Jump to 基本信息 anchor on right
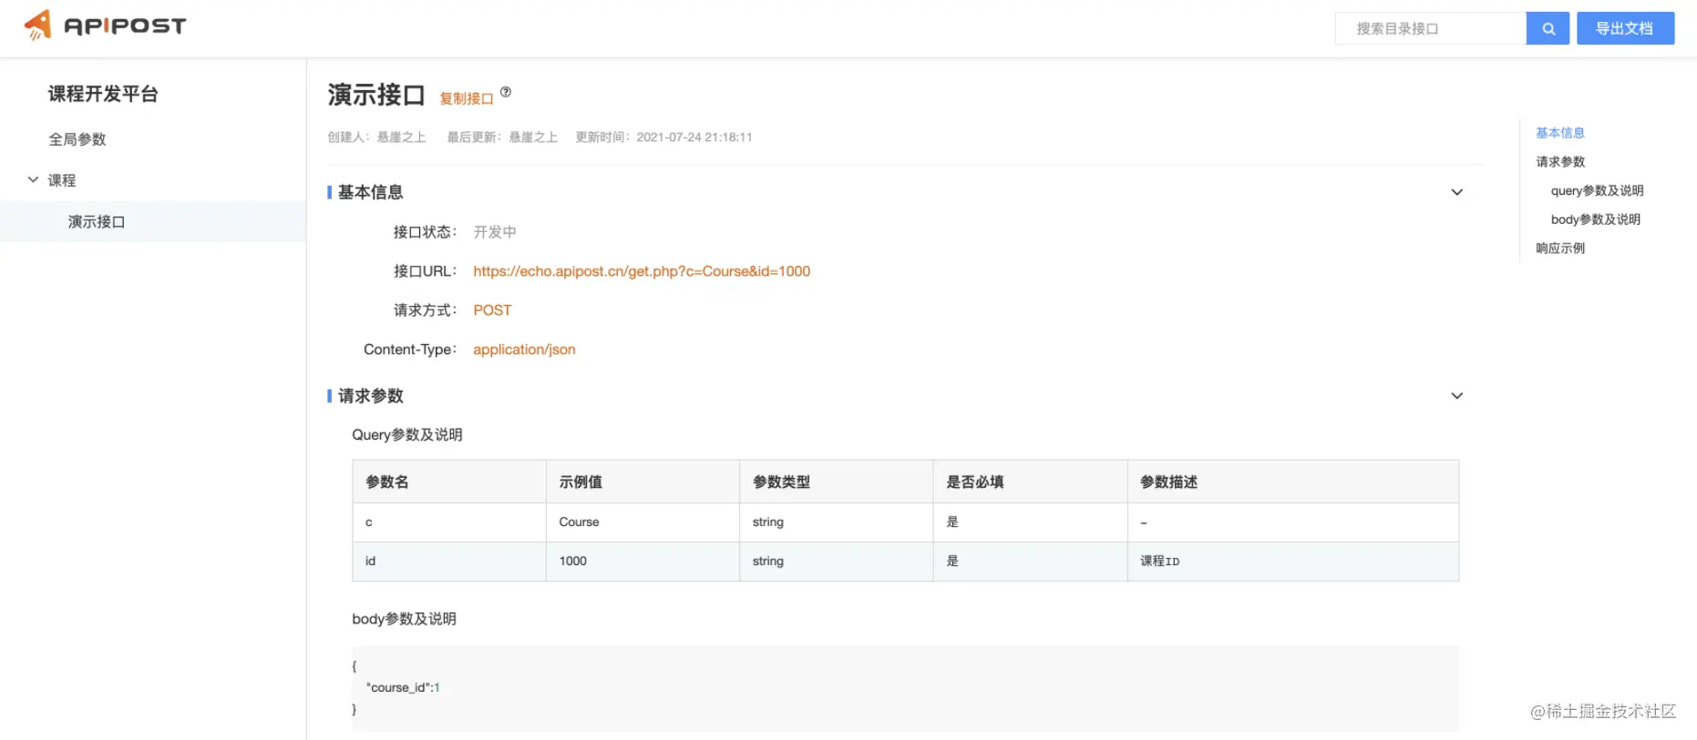This screenshot has width=1697, height=740. 1559,133
